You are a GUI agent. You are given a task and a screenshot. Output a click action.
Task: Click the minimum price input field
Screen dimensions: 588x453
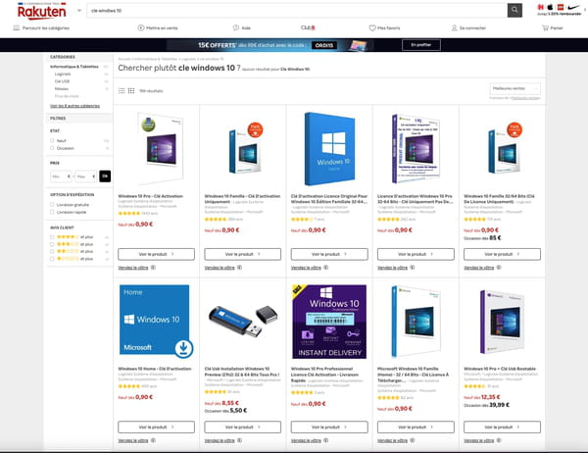point(61,176)
